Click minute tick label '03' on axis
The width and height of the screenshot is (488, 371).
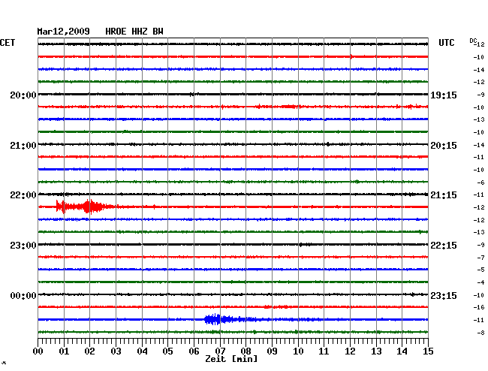pyautogui.click(x=116, y=351)
